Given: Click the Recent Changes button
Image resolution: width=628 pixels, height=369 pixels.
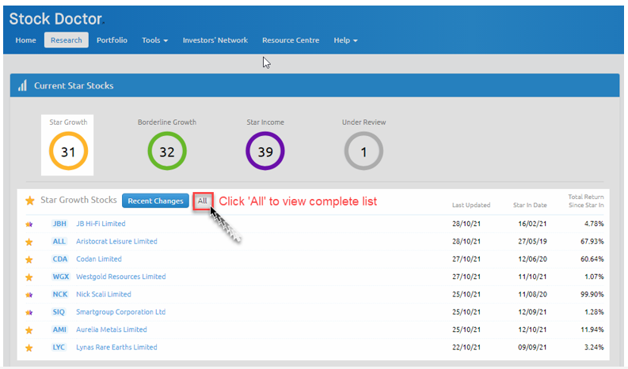Looking at the screenshot, I should [x=155, y=201].
